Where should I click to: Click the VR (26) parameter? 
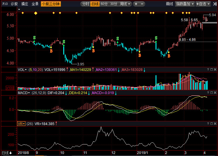tap(30, 124)
